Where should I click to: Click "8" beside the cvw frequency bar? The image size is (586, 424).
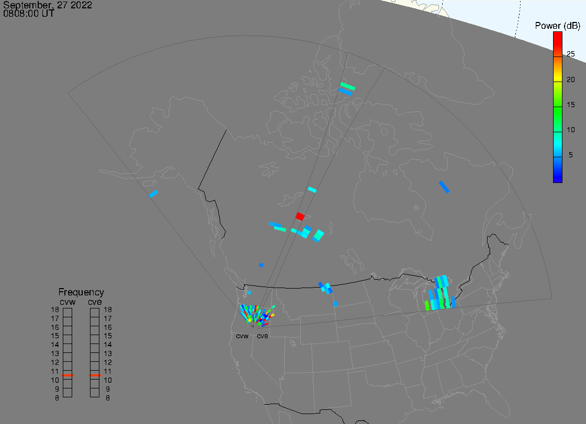[57, 398]
